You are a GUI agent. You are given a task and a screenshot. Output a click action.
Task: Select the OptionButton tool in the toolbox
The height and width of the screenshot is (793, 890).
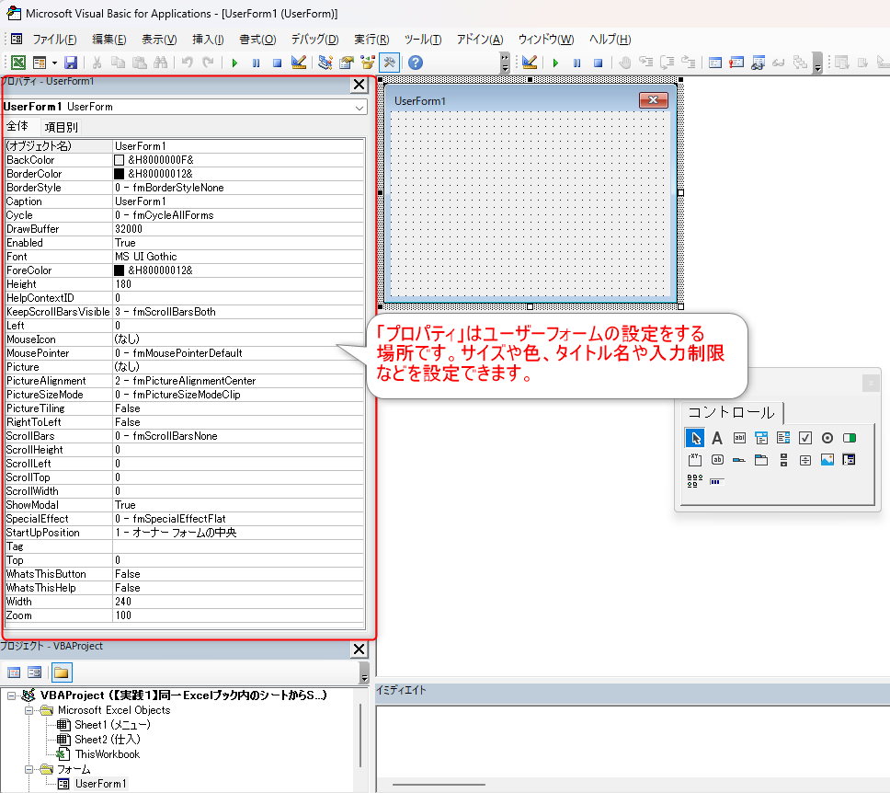(827, 438)
